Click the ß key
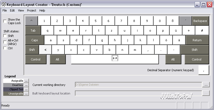 pos(173,21)
